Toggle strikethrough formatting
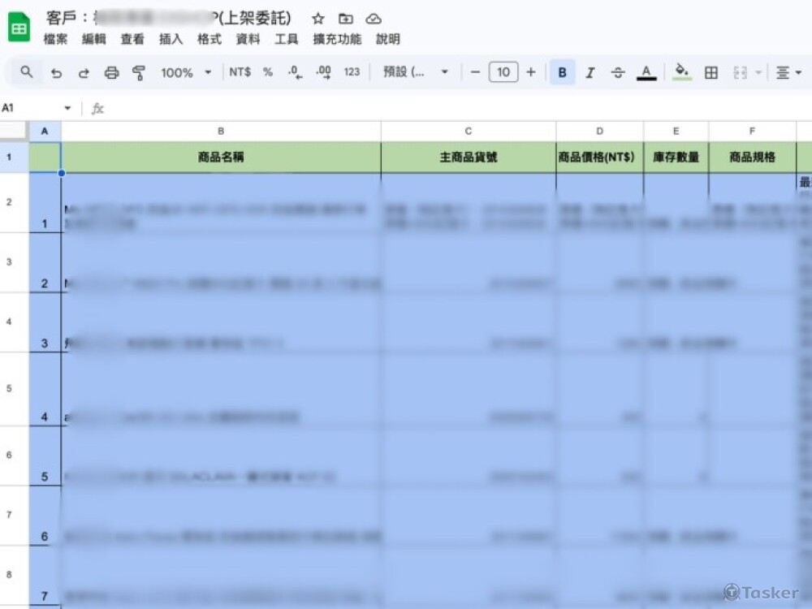The width and height of the screenshot is (812, 609). pos(618,72)
